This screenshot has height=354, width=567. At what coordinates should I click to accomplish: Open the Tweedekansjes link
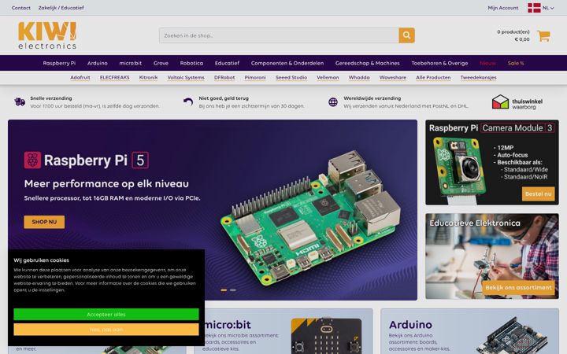point(479,78)
